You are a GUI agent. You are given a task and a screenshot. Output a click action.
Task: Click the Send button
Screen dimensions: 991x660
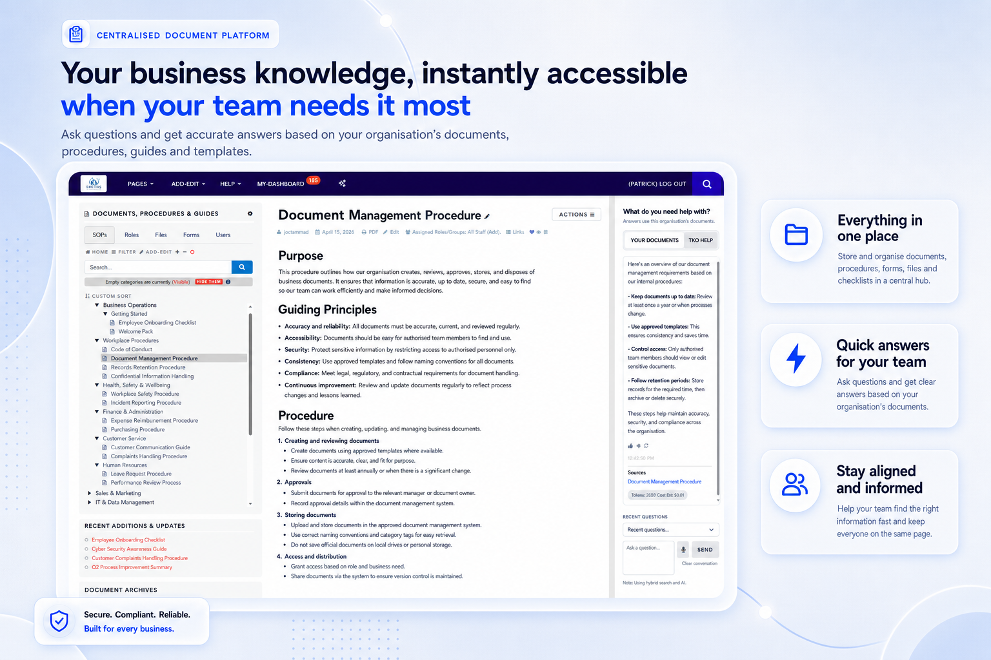705,550
